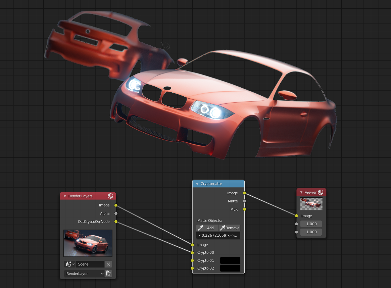Click the Remove matte objects button
The width and height of the screenshot is (391, 288).
click(x=230, y=228)
